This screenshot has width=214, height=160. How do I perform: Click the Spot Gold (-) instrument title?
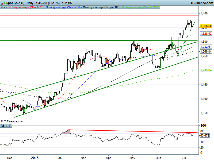[16, 3]
